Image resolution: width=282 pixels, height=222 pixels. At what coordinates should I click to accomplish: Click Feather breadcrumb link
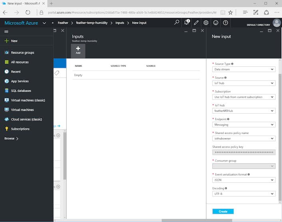click(x=63, y=23)
